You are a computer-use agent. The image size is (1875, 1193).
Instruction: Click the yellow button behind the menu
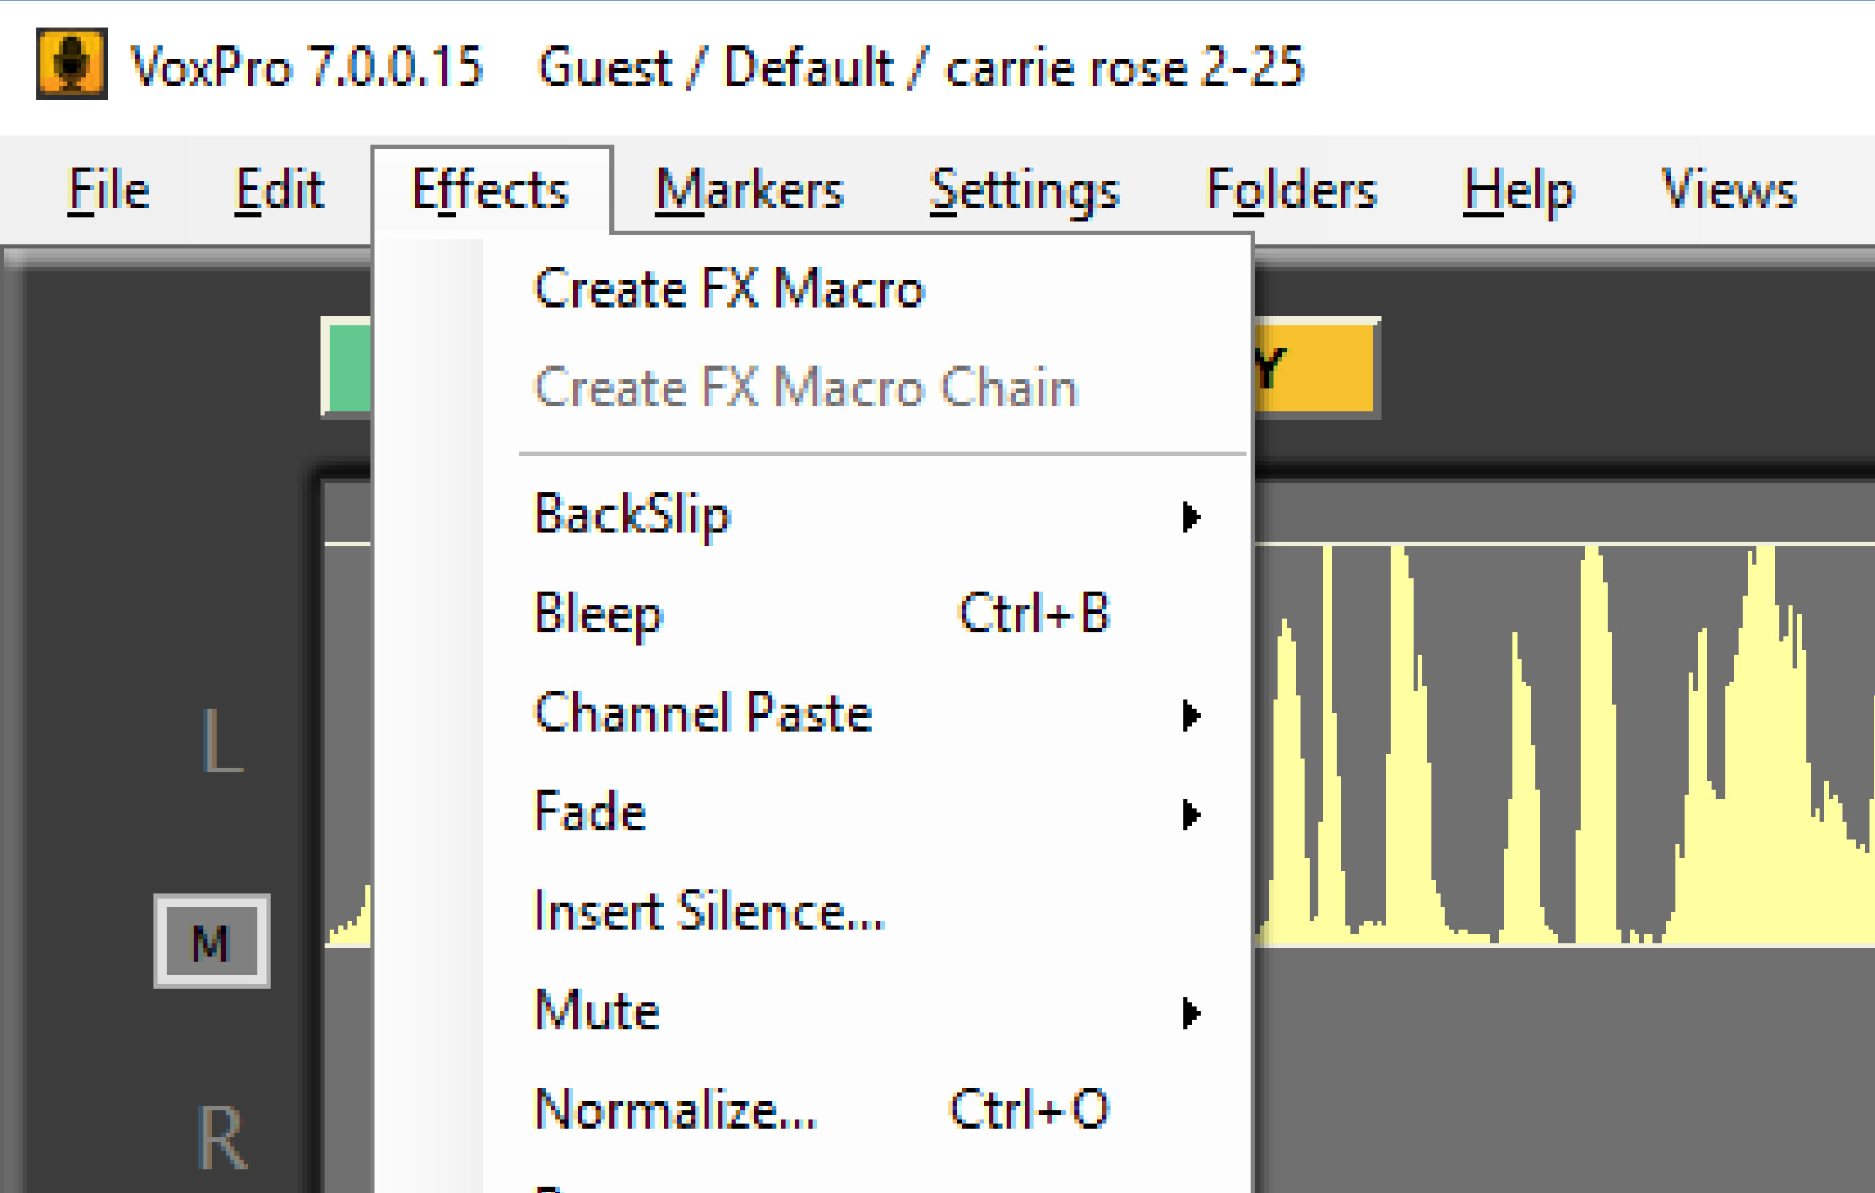(x=1316, y=368)
